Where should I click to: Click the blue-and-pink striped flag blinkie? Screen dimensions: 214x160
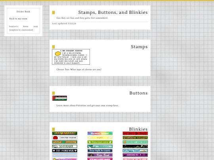pyautogui.click(x=65, y=155)
